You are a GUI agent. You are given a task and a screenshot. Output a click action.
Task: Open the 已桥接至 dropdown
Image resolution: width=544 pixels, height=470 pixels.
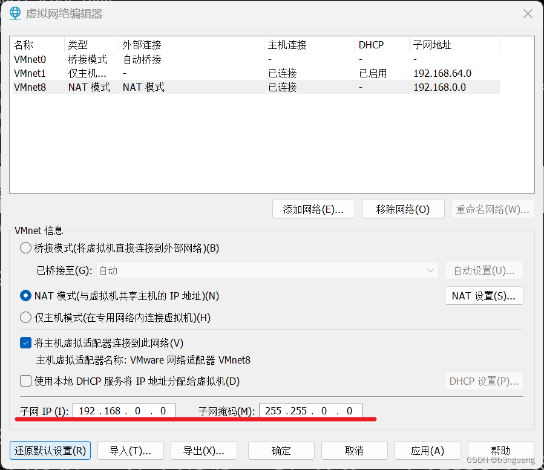(x=267, y=270)
